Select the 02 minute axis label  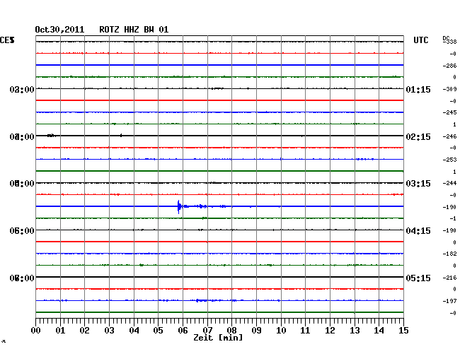[84, 331]
